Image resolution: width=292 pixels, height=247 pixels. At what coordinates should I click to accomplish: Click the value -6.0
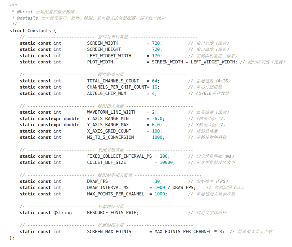tap(157, 119)
